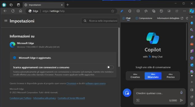Add a screenshot with image capture icon
Image resolution: width=195 pixels, height=107 pixels.
point(138,100)
